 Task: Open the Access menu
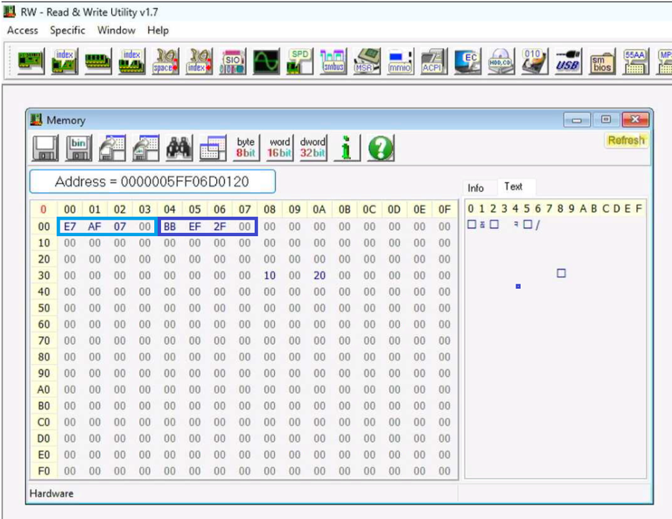coord(22,31)
